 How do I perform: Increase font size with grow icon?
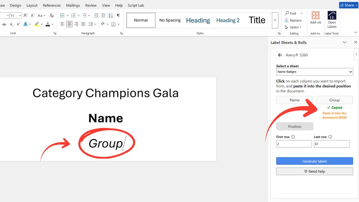point(25,15)
